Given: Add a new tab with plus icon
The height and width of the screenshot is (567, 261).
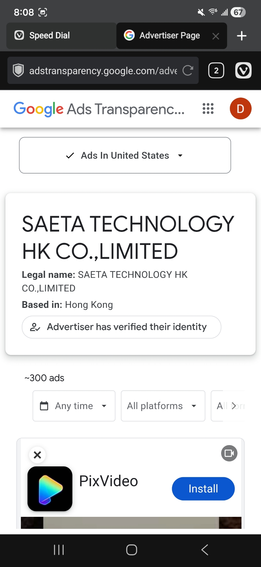Looking at the screenshot, I should pos(241,36).
